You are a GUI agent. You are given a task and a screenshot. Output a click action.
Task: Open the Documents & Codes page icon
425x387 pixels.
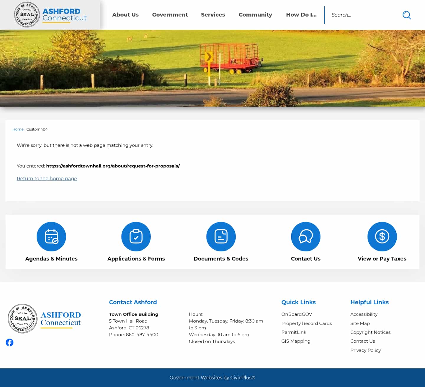point(221,236)
